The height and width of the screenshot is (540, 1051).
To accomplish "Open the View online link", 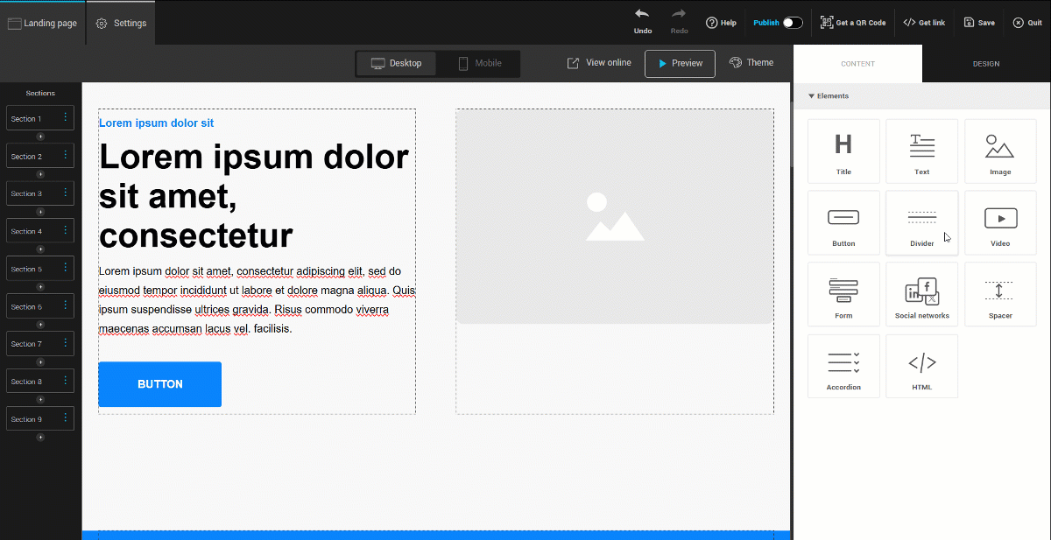I will pyautogui.click(x=598, y=62).
